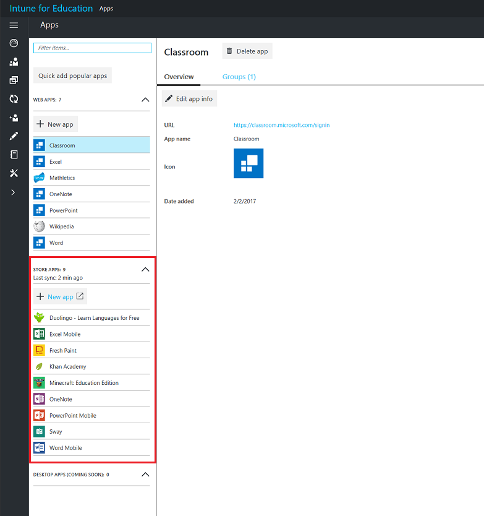Click the Fresh Paint icon
Viewport: 484px width, 516px height.
39,350
